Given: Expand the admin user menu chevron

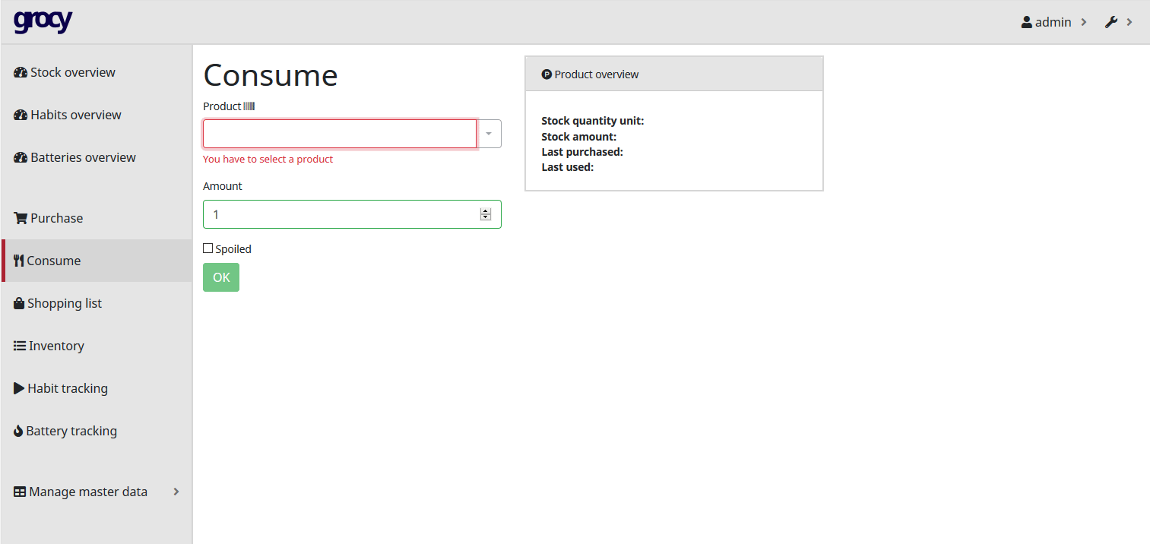Looking at the screenshot, I should (x=1084, y=22).
